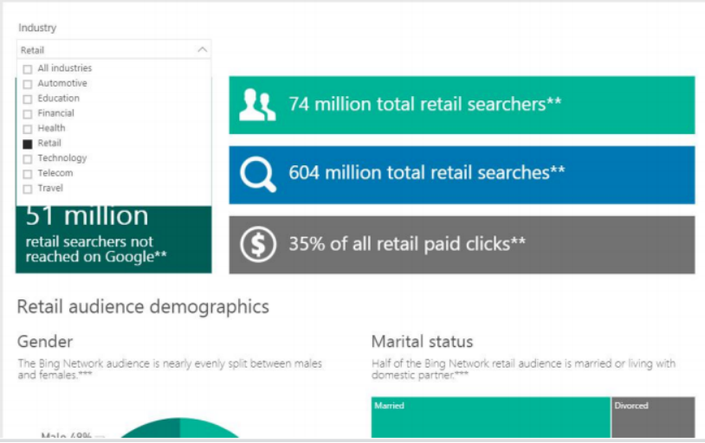Click the marital status description text
The width and height of the screenshot is (705, 443).
point(523,369)
